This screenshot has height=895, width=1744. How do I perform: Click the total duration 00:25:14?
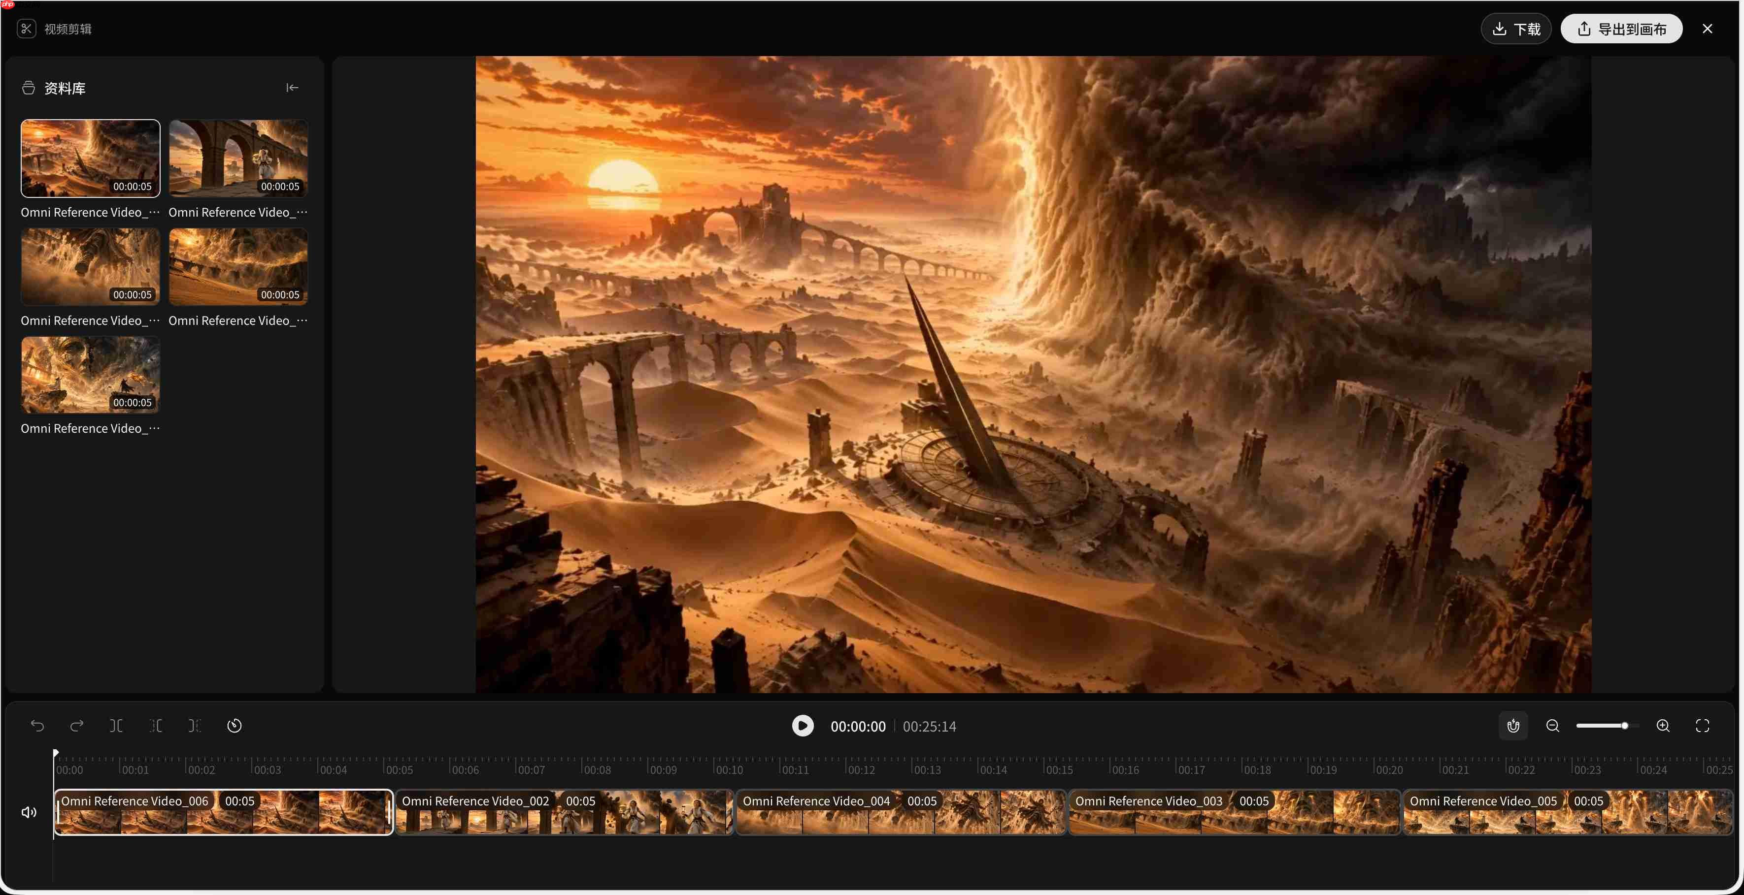click(x=930, y=726)
